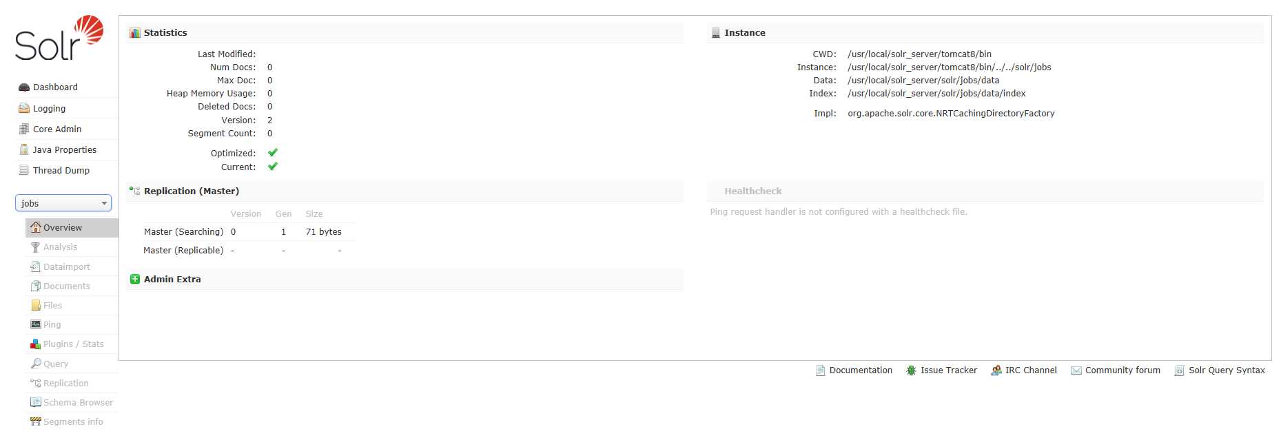
Task: Click the Admin Extra heading
Action: click(x=172, y=279)
